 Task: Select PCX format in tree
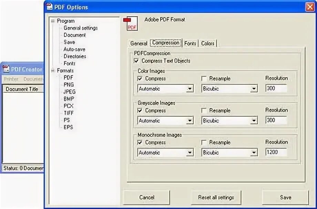coord(68,106)
